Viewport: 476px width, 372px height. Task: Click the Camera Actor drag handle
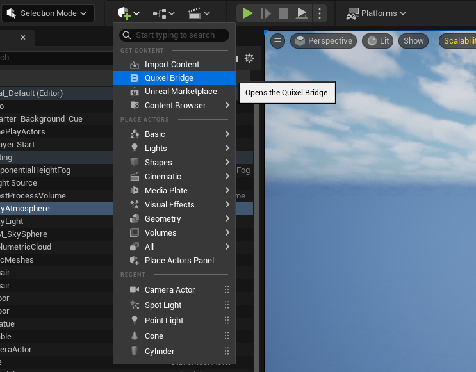[227, 289]
